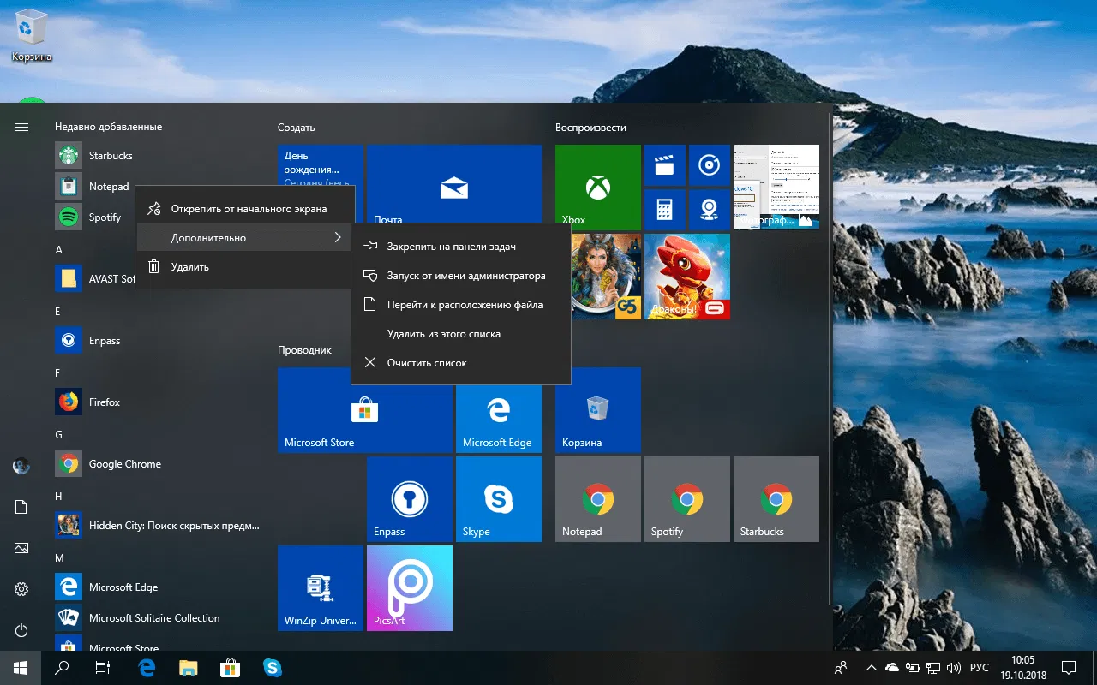This screenshot has height=685, width=1097.
Task: Show hidden icons via the tray chevron
Action: (871, 667)
